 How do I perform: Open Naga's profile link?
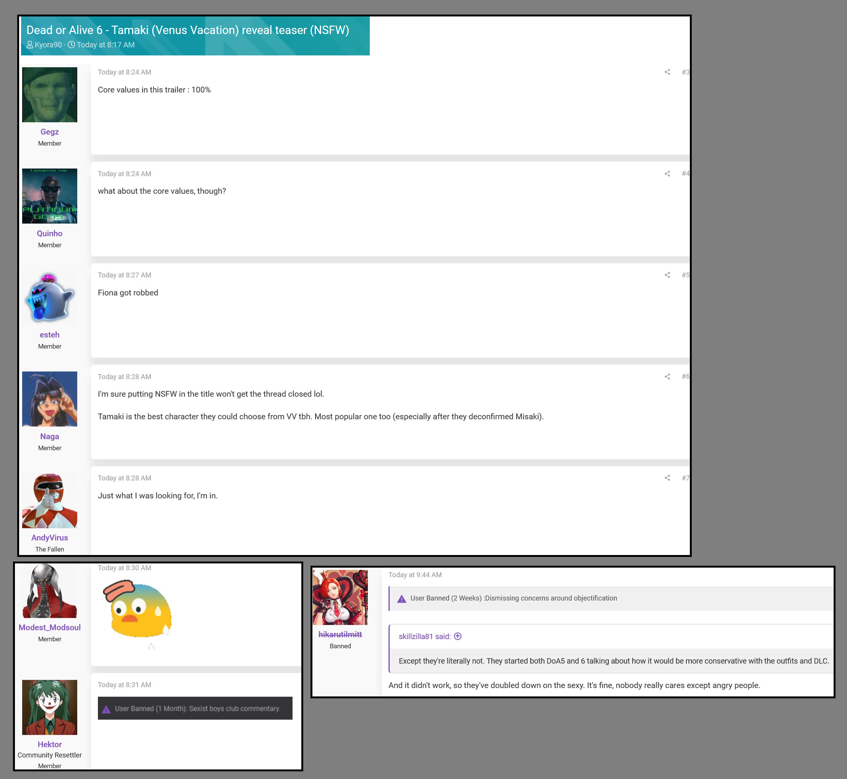50,436
